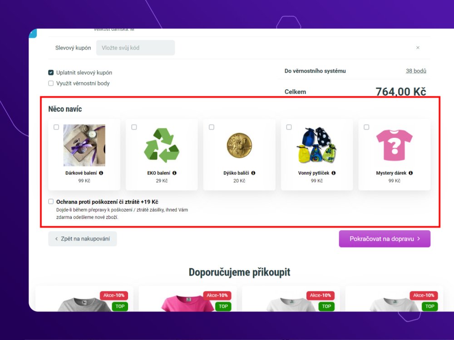Screen dimensions: 454x340
Task: Show info for Vonný pytlíček
Action: (x=334, y=173)
